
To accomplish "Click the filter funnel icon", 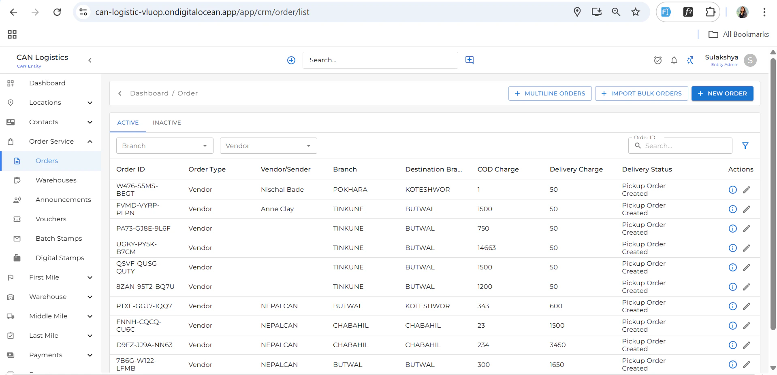I will coord(745,146).
